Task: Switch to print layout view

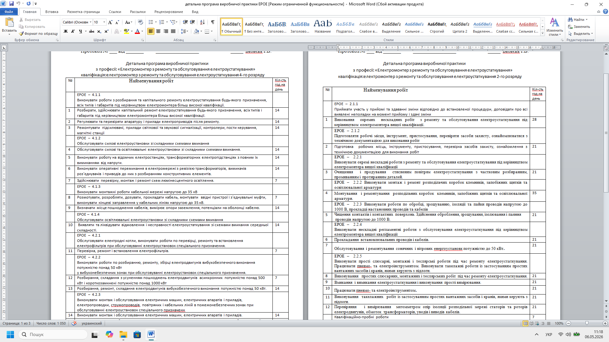Action: pyautogui.click(x=526, y=323)
